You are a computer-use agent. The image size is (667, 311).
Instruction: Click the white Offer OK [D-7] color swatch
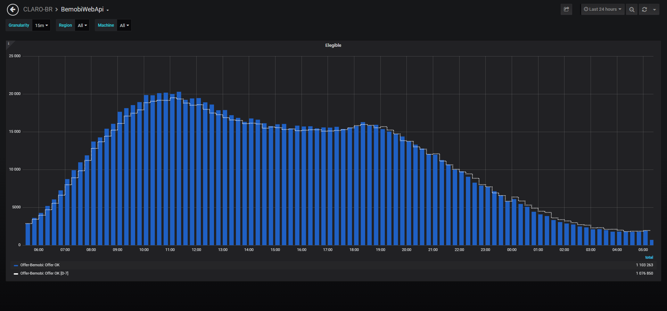(x=16, y=274)
